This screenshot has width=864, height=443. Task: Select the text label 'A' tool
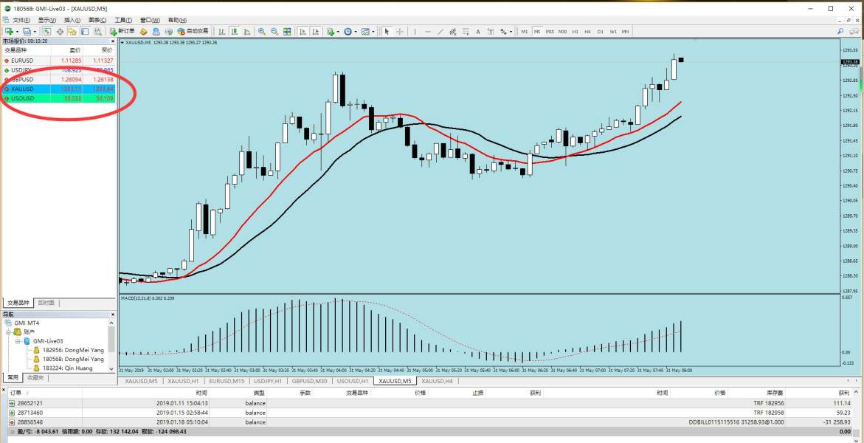click(478, 32)
